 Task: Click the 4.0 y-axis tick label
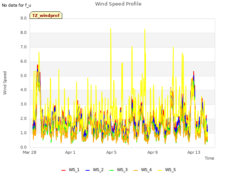pos(24,90)
